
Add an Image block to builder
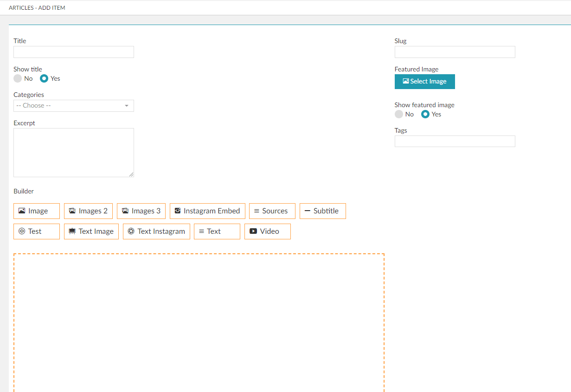pos(37,211)
